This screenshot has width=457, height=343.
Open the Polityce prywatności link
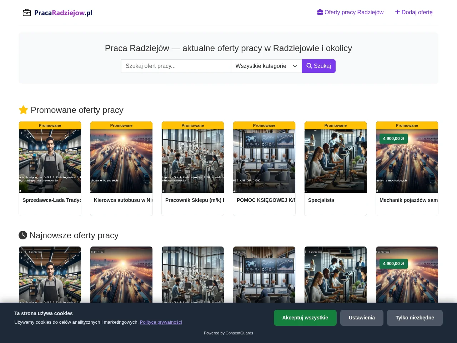tap(161, 322)
